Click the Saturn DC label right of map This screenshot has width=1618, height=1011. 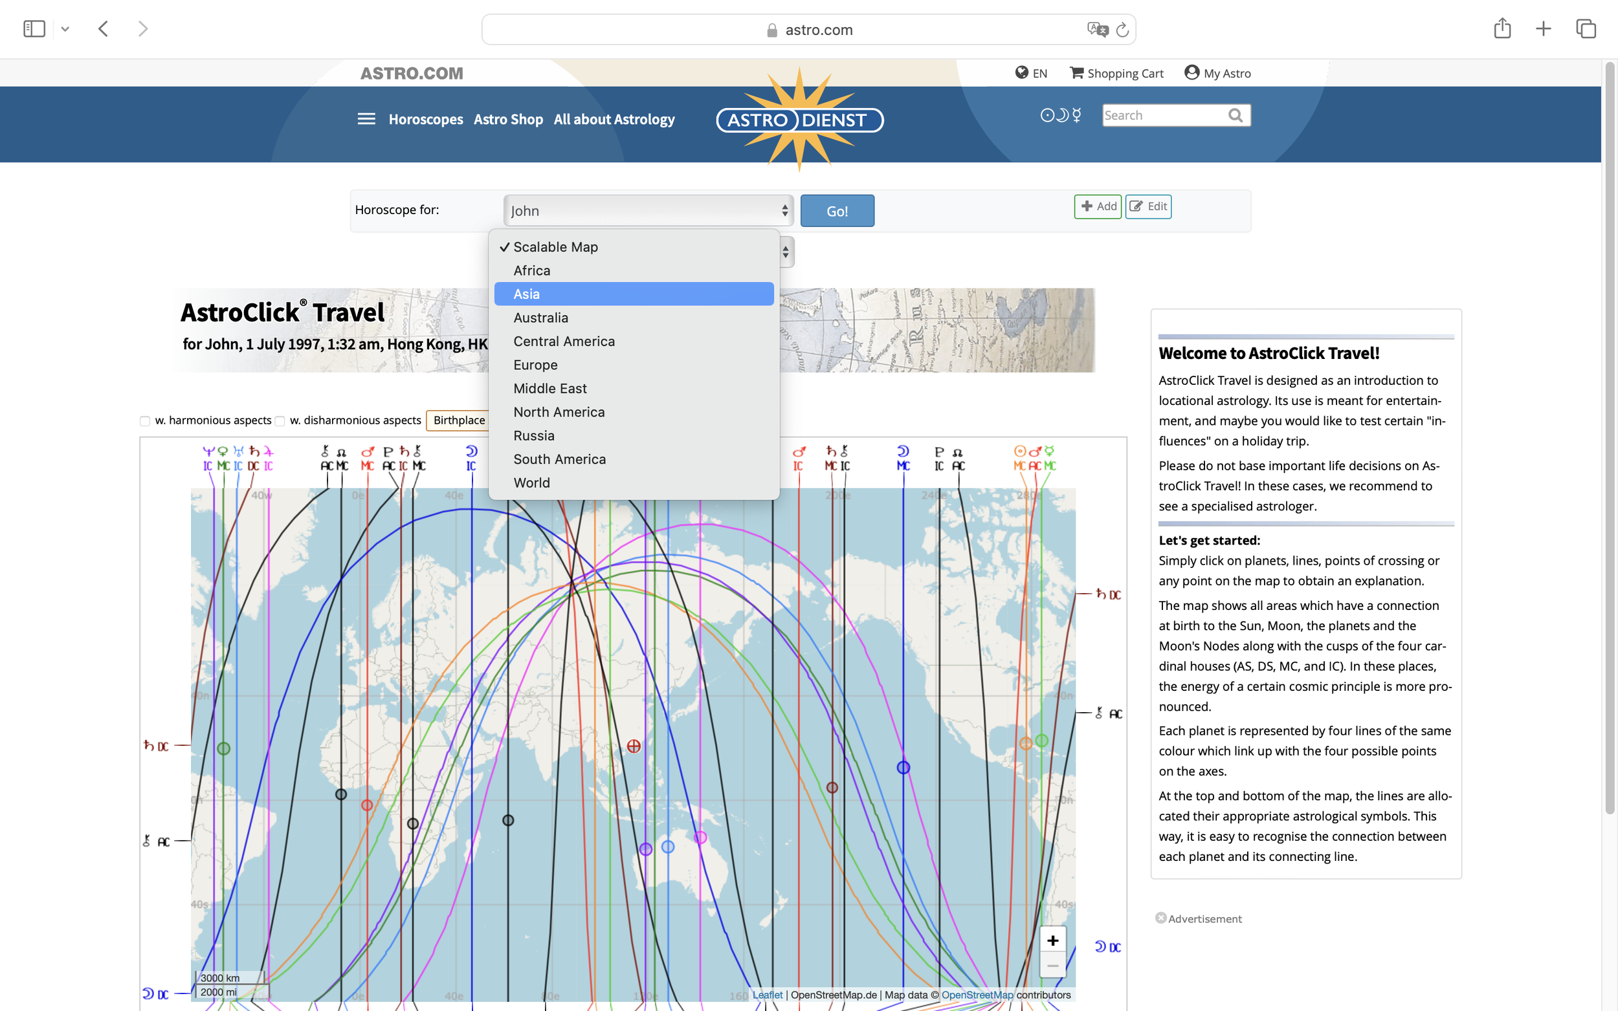(1107, 594)
